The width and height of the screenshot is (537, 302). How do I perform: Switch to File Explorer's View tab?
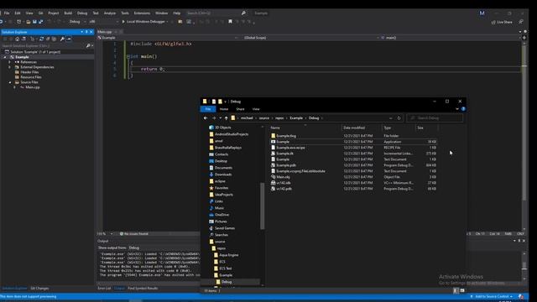(256, 109)
